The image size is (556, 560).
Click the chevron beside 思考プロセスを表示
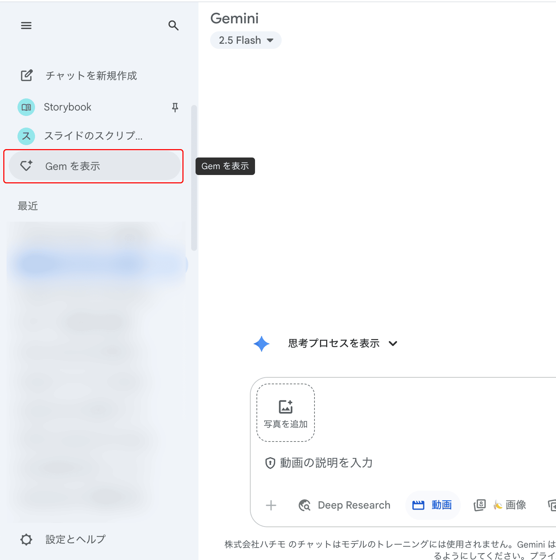click(393, 343)
